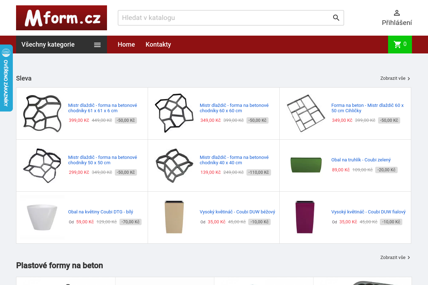Click the green Coubi planter box thumbnail

coord(306,165)
